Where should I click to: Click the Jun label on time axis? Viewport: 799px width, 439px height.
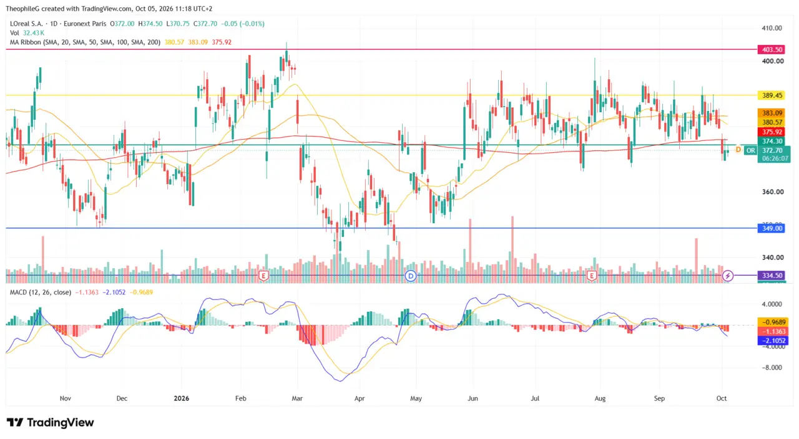(473, 397)
